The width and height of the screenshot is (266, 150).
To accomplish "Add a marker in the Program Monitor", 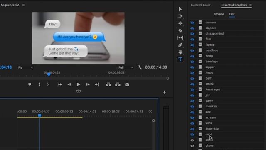I will pos(30,85).
